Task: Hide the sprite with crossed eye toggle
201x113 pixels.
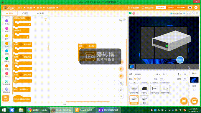Action: click(139, 79)
